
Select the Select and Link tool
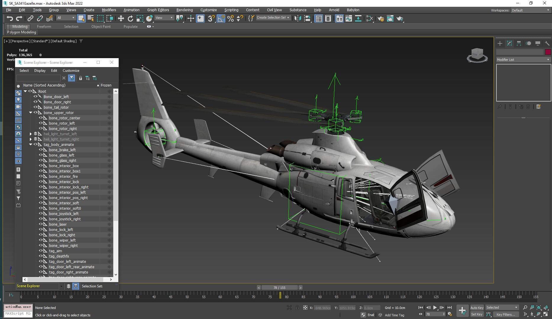(30, 19)
